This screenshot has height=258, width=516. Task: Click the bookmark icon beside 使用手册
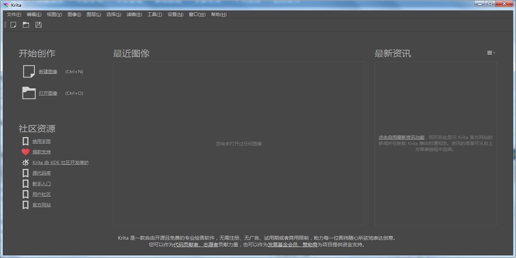tap(25, 141)
